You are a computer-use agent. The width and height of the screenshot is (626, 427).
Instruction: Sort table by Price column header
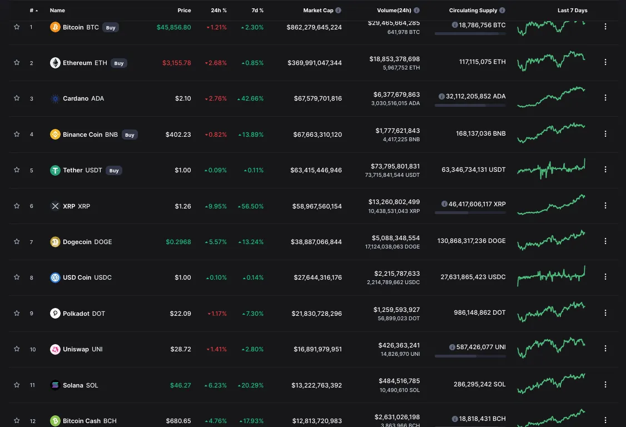[184, 11]
